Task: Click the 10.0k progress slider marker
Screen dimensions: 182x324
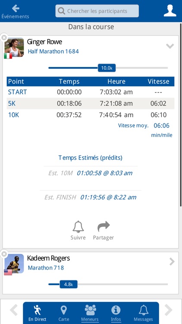Action: tap(107, 68)
